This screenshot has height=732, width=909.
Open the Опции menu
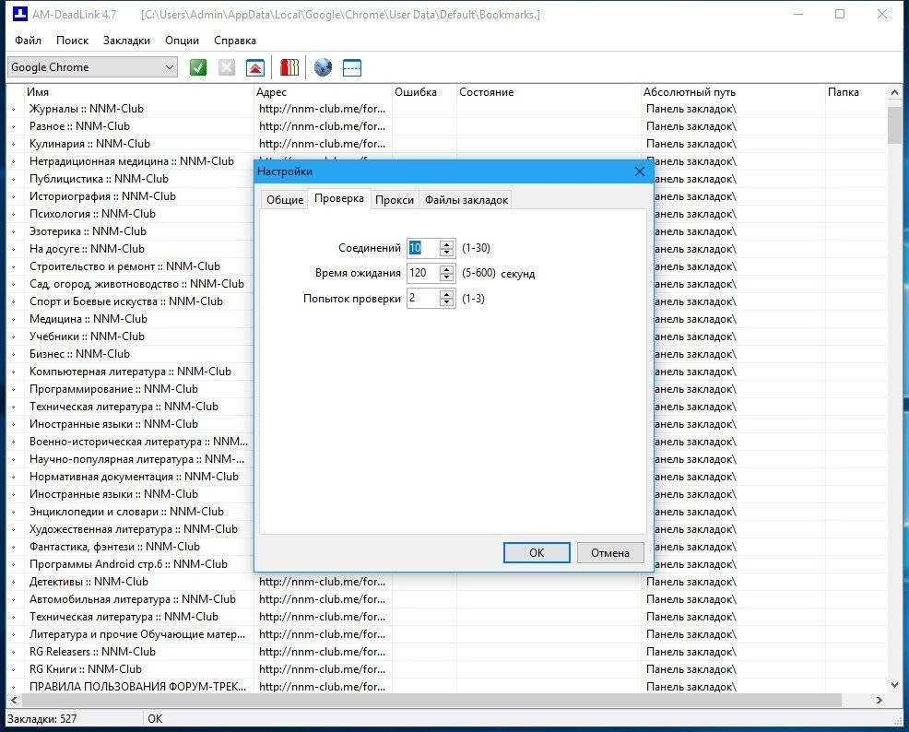(x=182, y=40)
